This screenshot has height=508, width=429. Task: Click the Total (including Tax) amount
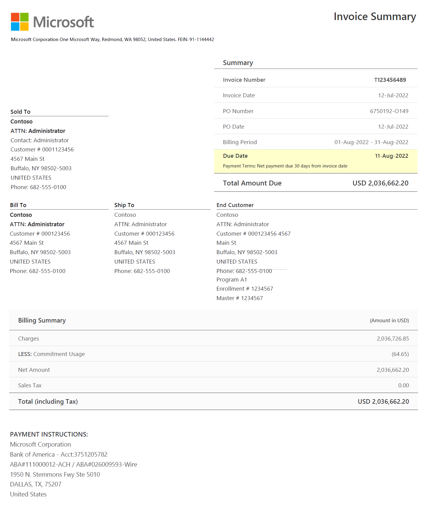pyautogui.click(x=383, y=402)
